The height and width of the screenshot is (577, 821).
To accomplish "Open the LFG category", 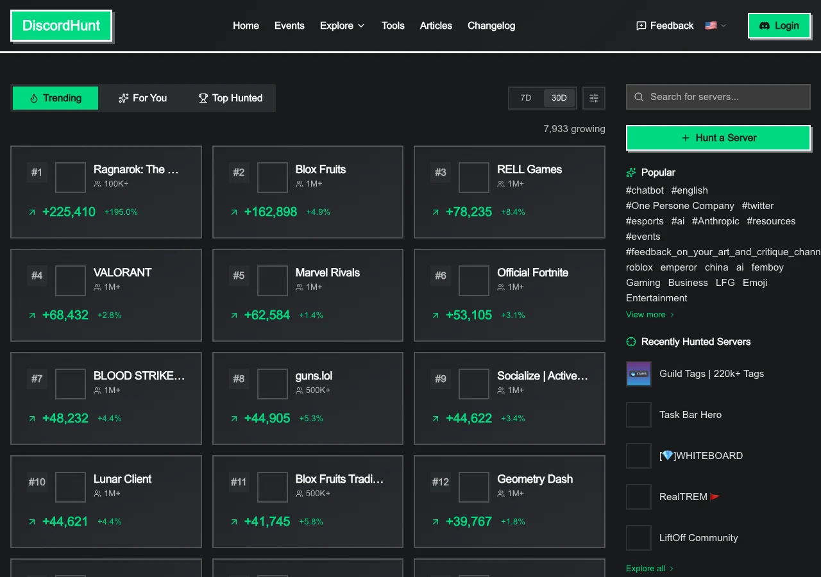I will click(x=725, y=283).
